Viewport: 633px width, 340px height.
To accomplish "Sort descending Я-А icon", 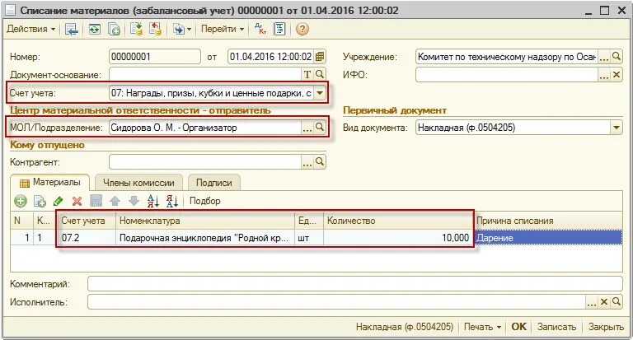I will coord(172,201).
